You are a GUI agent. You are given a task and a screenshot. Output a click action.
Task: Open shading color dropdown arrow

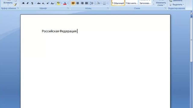click(101, 3)
